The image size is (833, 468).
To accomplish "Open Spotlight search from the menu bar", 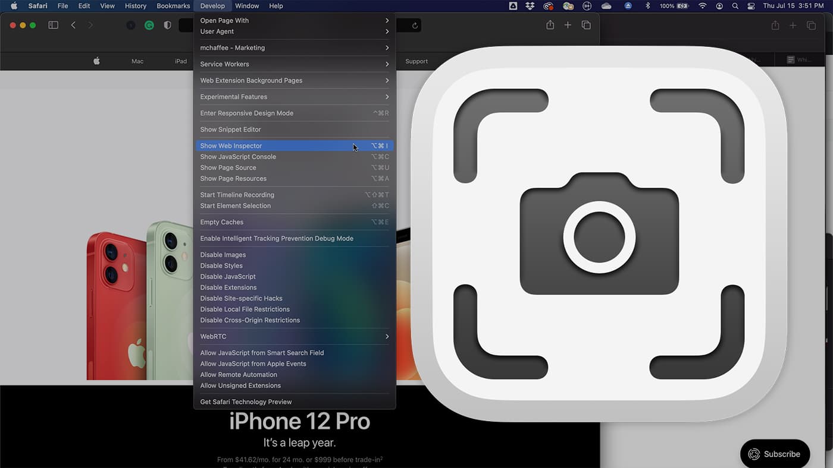I will coord(735,6).
